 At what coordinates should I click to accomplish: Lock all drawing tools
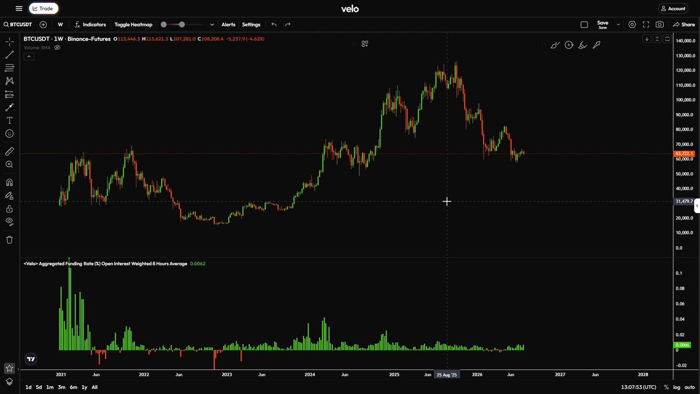coord(9,208)
